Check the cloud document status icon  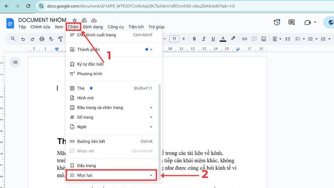pos(94,20)
